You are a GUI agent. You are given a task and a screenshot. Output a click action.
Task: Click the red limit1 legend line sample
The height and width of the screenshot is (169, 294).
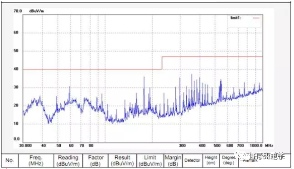pyautogui.click(x=256, y=18)
